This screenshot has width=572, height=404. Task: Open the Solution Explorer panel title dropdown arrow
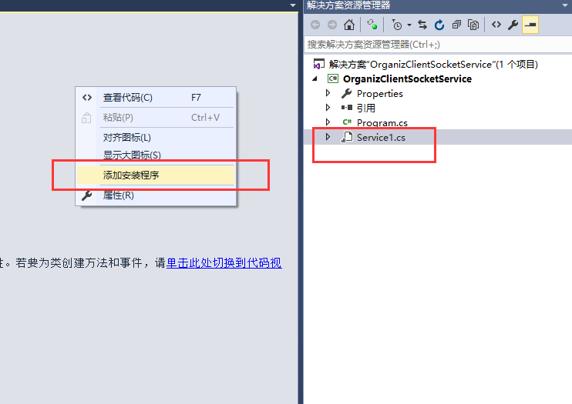(565, 5)
